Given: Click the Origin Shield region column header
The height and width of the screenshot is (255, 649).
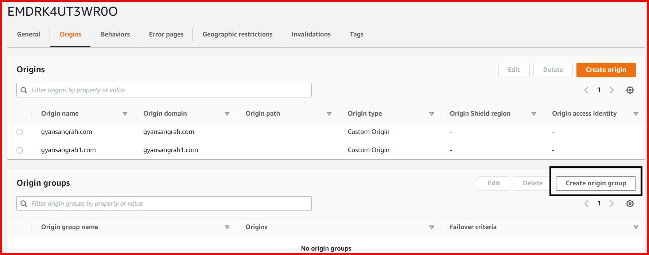Looking at the screenshot, I should (480, 113).
